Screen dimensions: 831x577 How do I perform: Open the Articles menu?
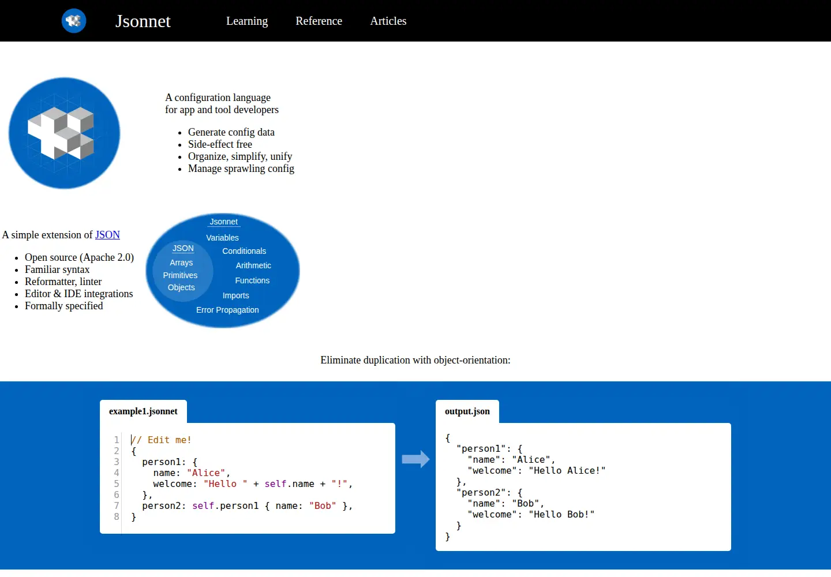tap(388, 21)
